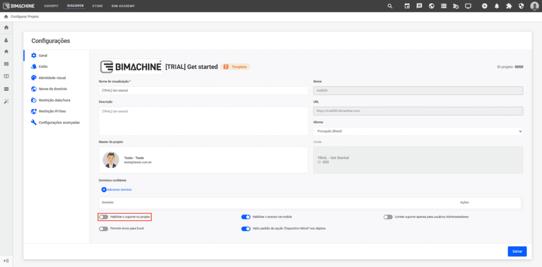This screenshot has height=267, width=542.
Task: Open the search magnifier in the top bar
Action: coord(390,6)
